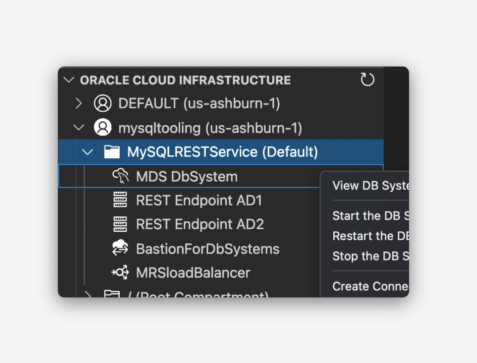This screenshot has width=477, height=363.
Task: Click the REST Endpoint AD1 server icon
Action: [x=120, y=200]
